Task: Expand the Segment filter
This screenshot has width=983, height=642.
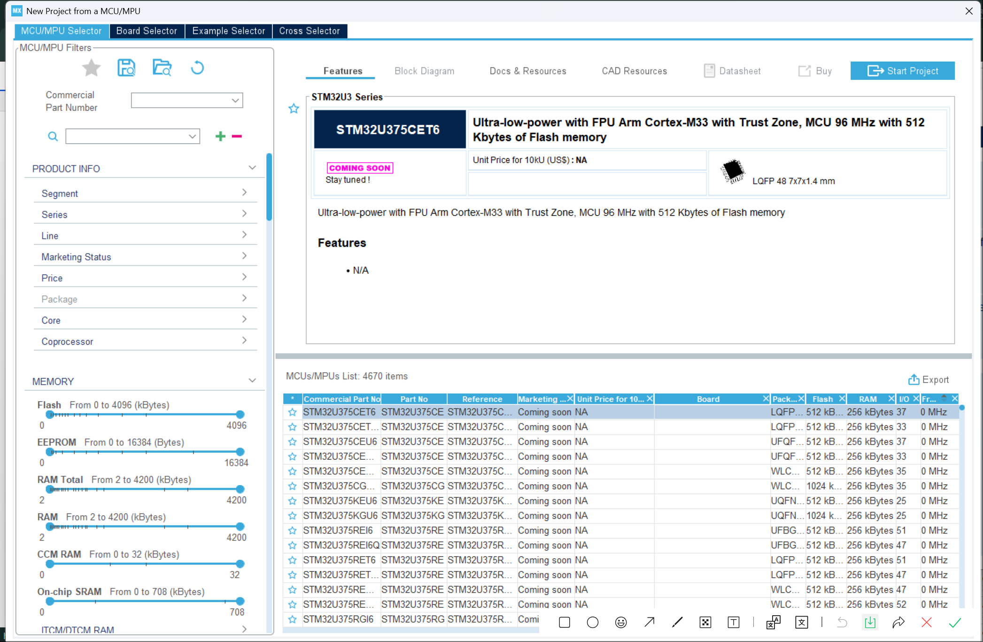Action: pos(244,193)
